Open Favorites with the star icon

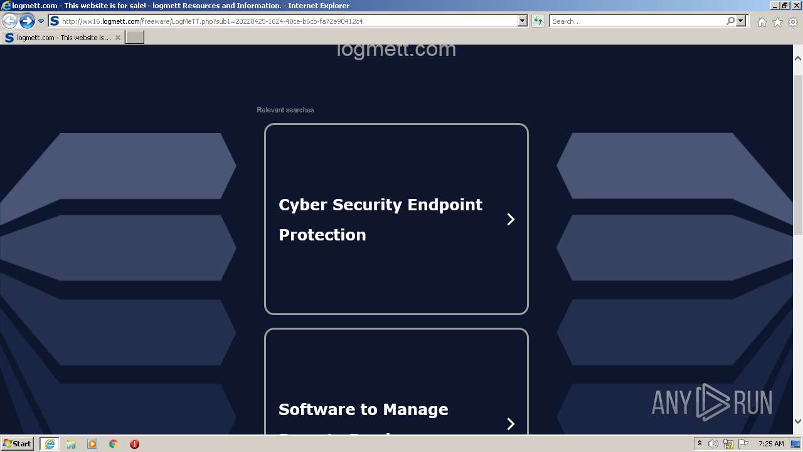777,22
